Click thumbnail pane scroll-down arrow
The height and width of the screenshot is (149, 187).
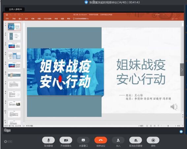click(x=24, y=123)
